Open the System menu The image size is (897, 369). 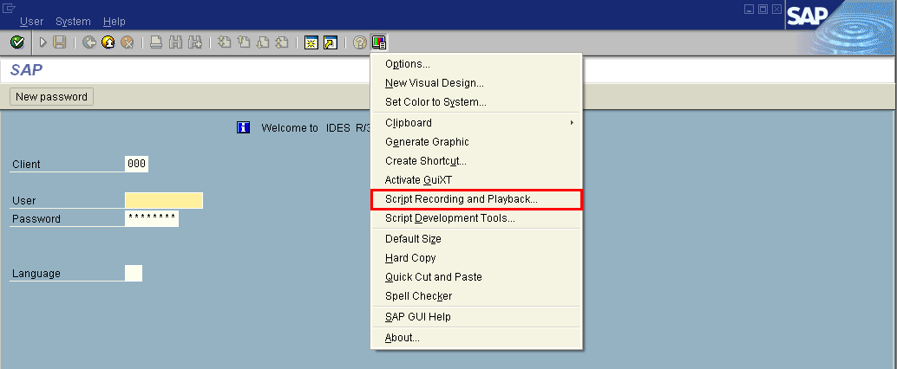73,21
